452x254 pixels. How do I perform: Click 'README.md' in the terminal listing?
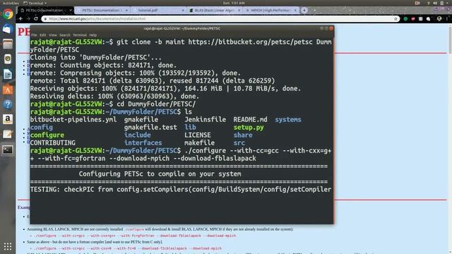[250, 119]
